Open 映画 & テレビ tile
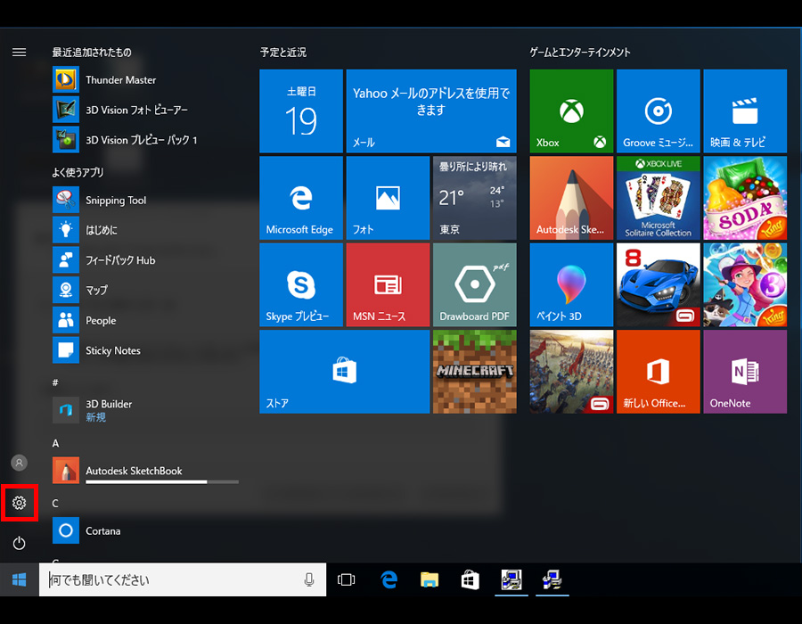Screen dimensions: 802x624 (x=745, y=111)
